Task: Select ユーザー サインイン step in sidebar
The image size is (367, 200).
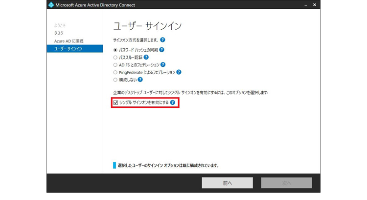Action: 75,49
